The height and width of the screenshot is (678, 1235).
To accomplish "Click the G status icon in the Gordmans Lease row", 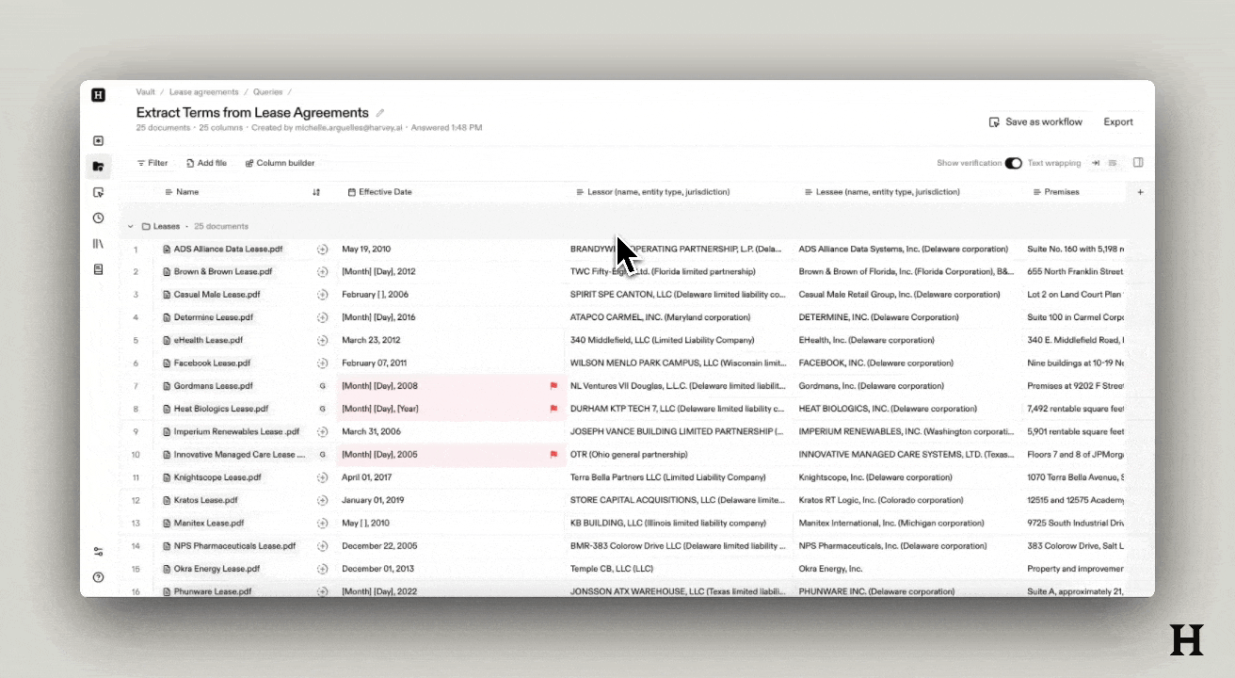I will 322,386.
